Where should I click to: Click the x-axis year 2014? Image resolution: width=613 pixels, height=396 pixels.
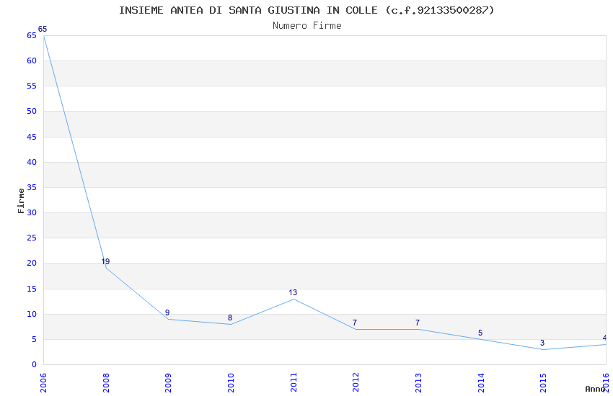pos(481,382)
